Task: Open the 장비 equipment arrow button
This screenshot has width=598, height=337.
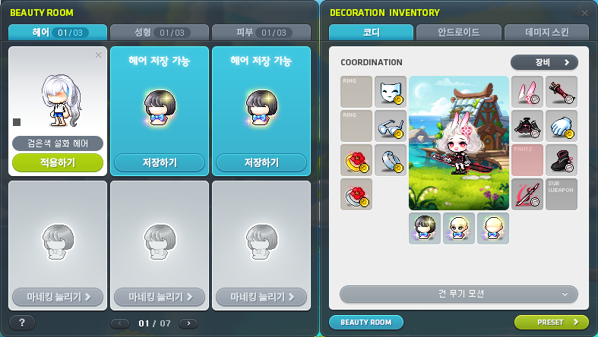Action: point(544,62)
